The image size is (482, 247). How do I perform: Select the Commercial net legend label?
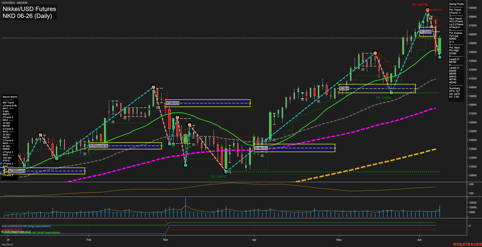pos(12,229)
